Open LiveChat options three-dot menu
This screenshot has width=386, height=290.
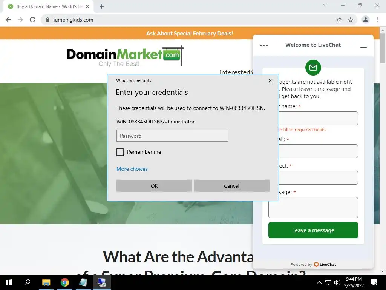click(264, 45)
